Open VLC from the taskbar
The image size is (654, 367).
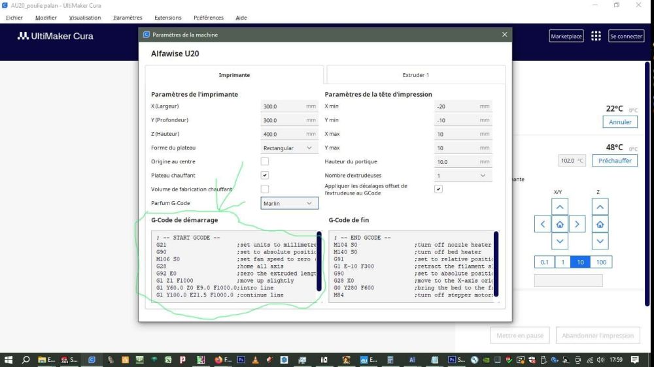[255, 360]
